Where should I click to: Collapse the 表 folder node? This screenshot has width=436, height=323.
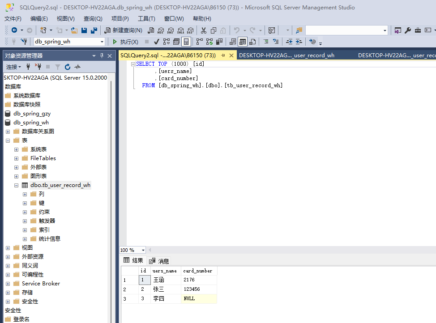8,140
